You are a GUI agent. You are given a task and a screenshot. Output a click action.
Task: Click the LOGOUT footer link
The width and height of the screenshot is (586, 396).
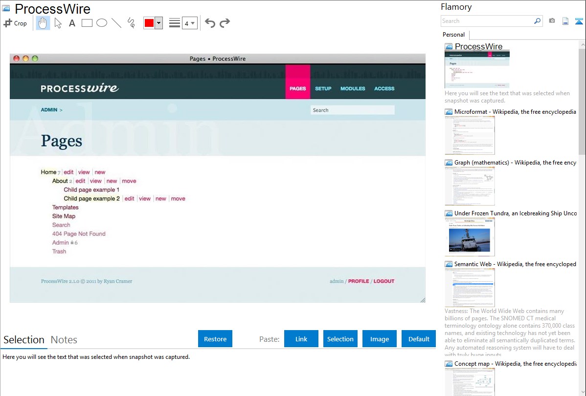[384, 281]
